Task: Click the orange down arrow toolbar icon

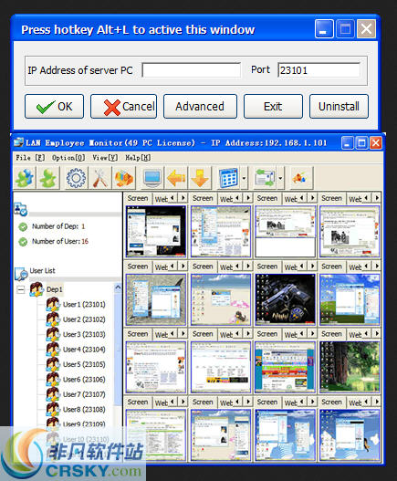Action: click(x=200, y=178)
